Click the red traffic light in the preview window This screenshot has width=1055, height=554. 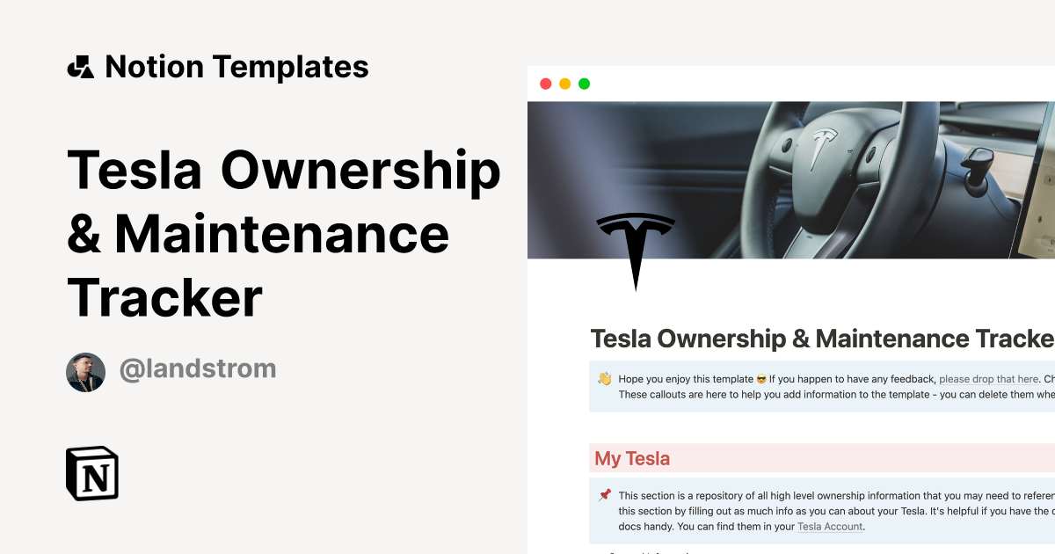pos(545,84)
